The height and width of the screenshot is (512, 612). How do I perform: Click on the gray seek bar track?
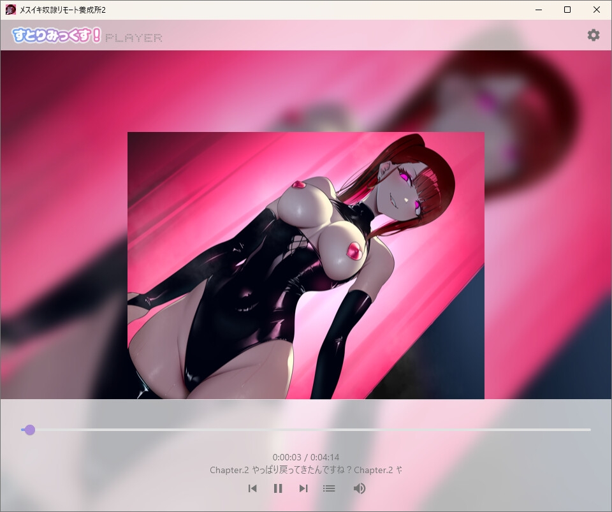(x=312, y=430)
